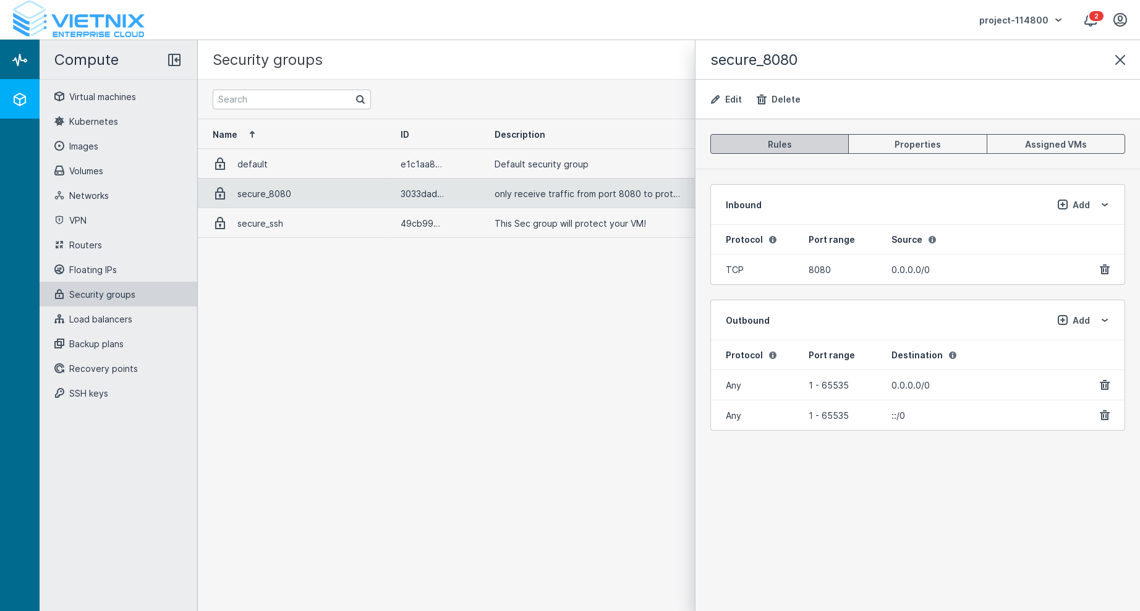
Task: Switch to the Assigned VMs tab
Action: pyautogui.click(x=1055, y=145)
